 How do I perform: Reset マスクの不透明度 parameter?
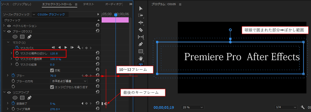click(x=97, y=58)
